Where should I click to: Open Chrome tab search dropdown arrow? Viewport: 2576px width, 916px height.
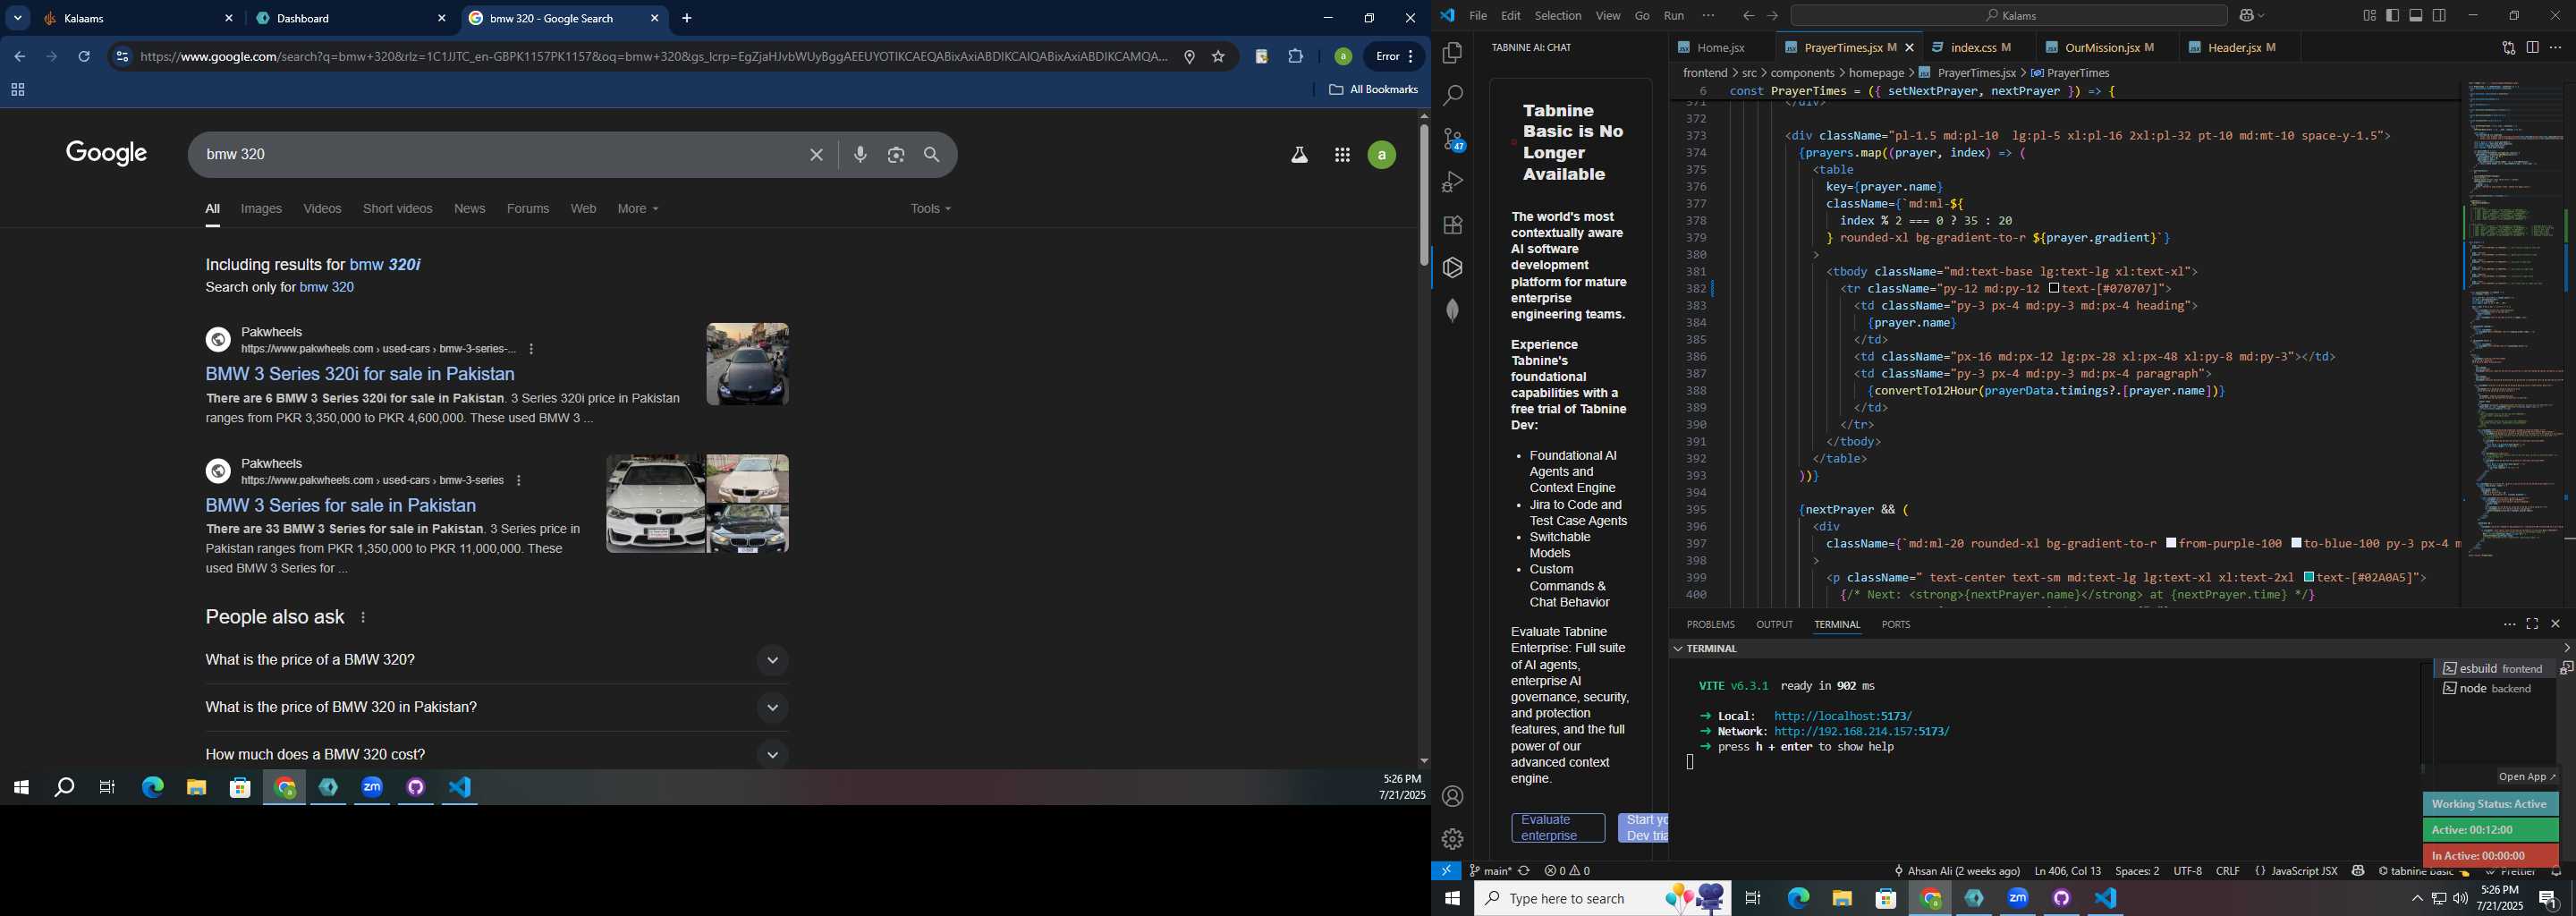click(x=18, y=18)
